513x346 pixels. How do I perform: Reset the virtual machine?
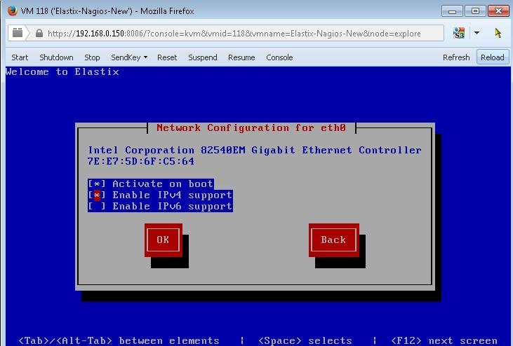167,57
